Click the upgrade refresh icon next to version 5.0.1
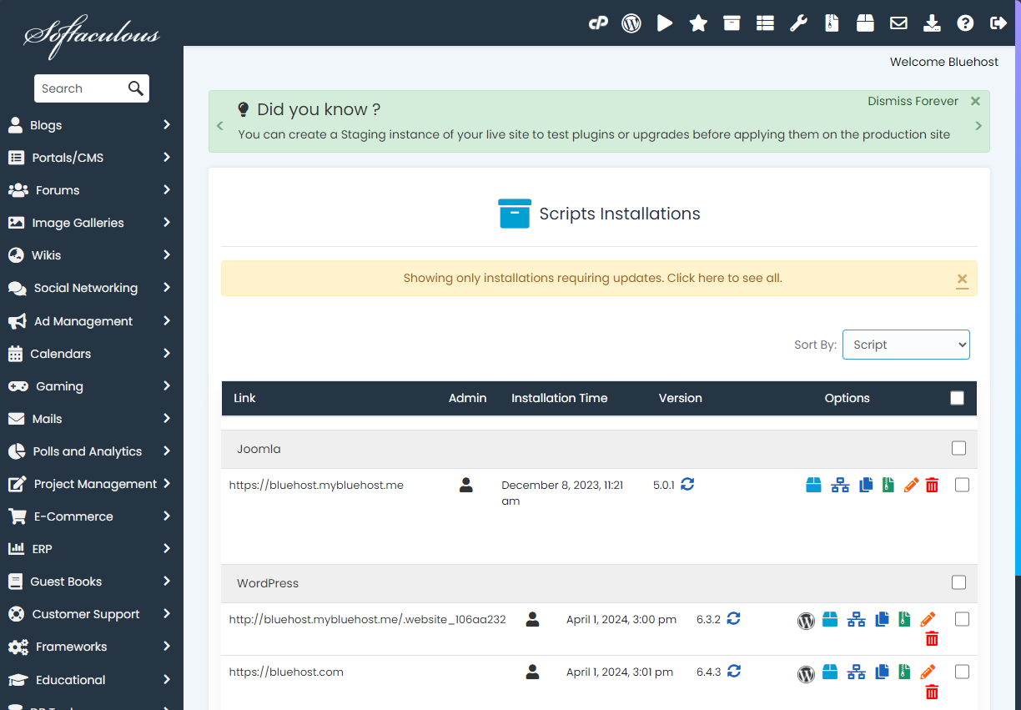 [x=687, y=484]
